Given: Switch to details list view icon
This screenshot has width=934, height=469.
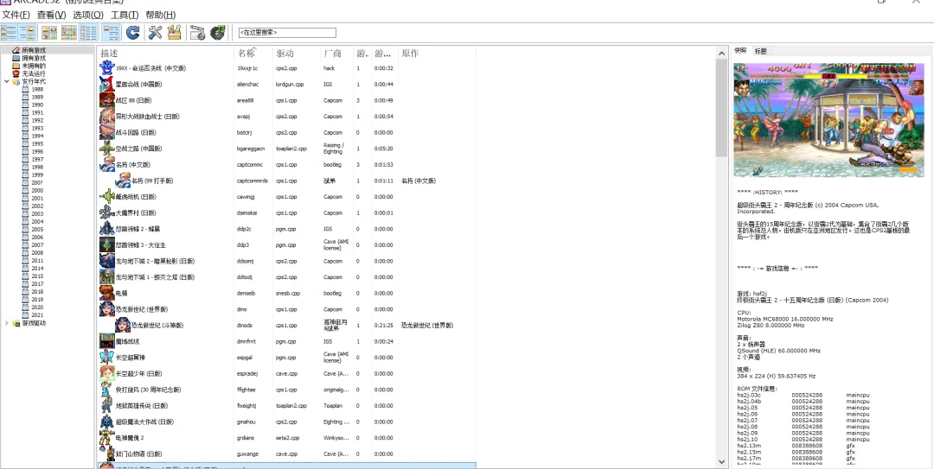Looking at the screenshot, I should coord(89,33).
